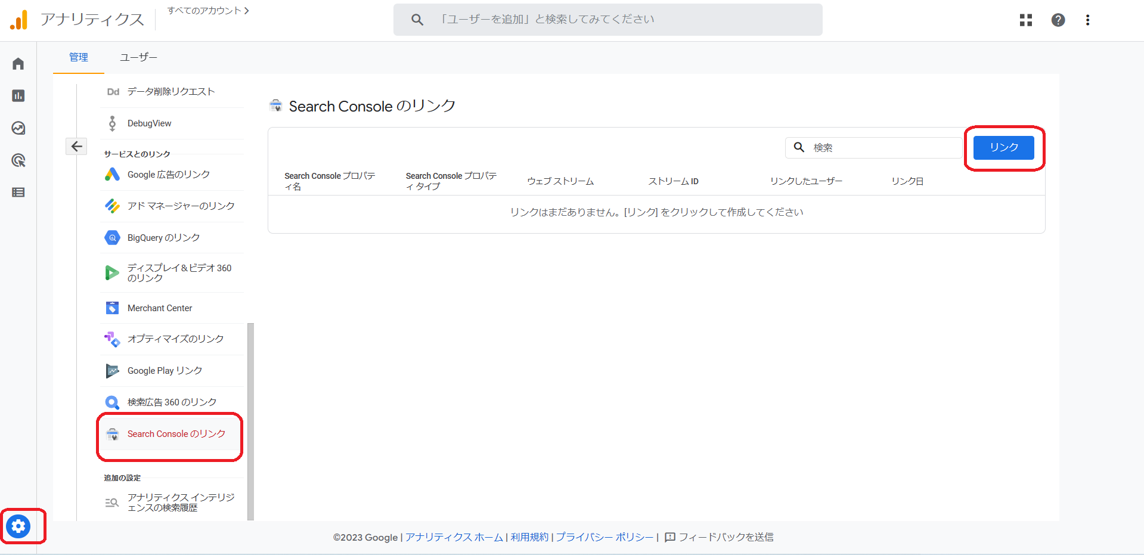Click リンク日 column header
The image size is (1144, 555).
(x=907, y=181)
